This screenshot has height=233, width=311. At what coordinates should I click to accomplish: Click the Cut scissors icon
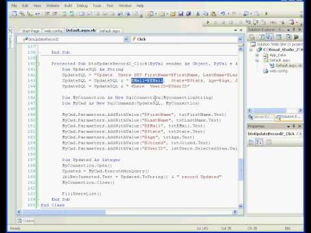click(198, 14)
